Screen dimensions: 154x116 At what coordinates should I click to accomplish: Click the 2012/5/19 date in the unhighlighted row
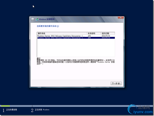pyautogui.click(x=106, y=36)
